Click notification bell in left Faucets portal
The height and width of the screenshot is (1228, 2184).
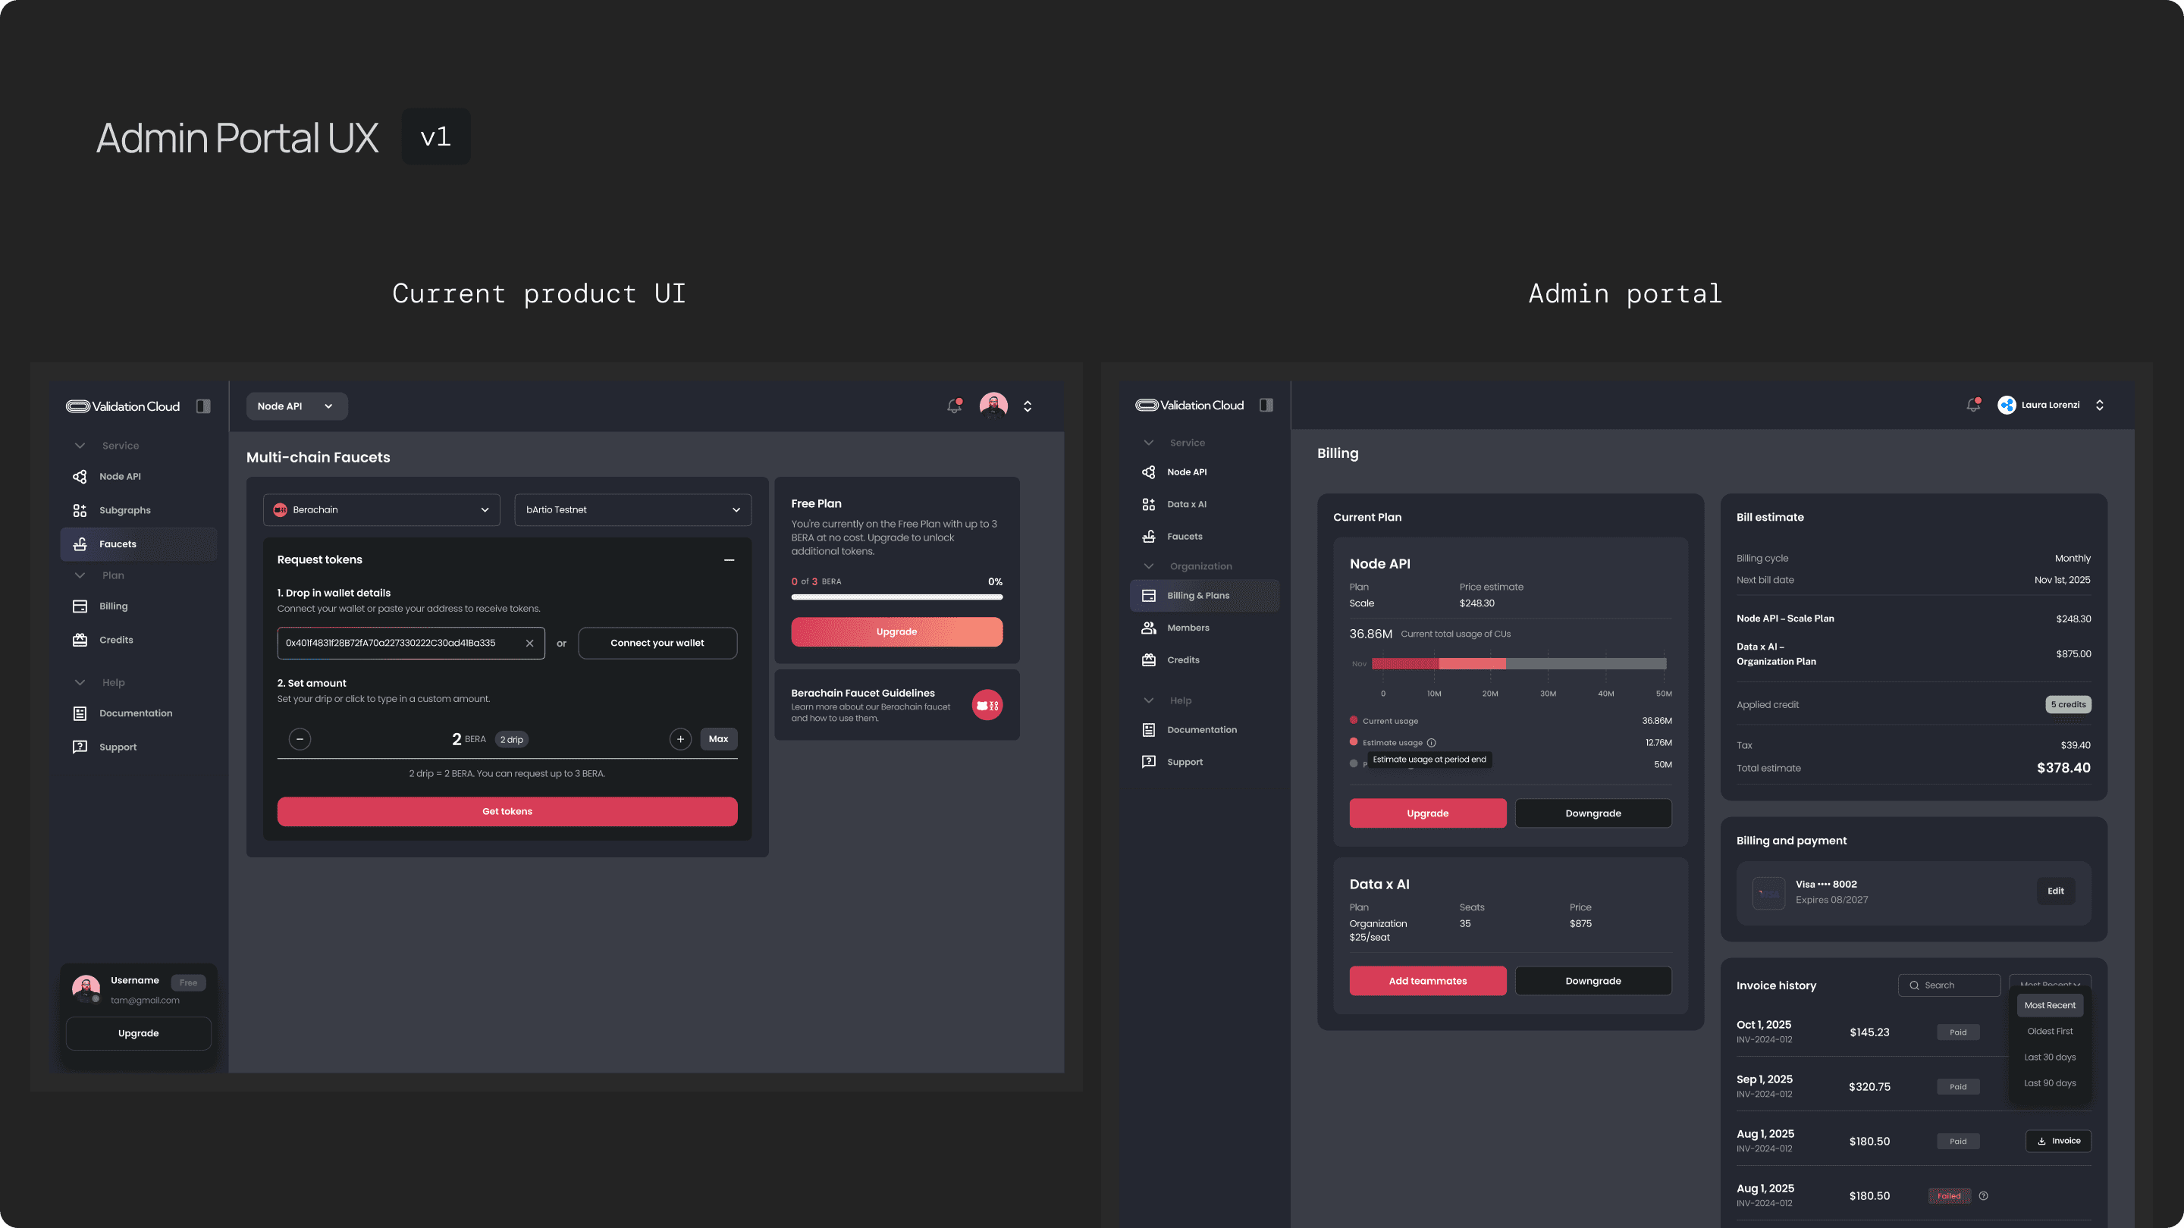tap(954, 406)
